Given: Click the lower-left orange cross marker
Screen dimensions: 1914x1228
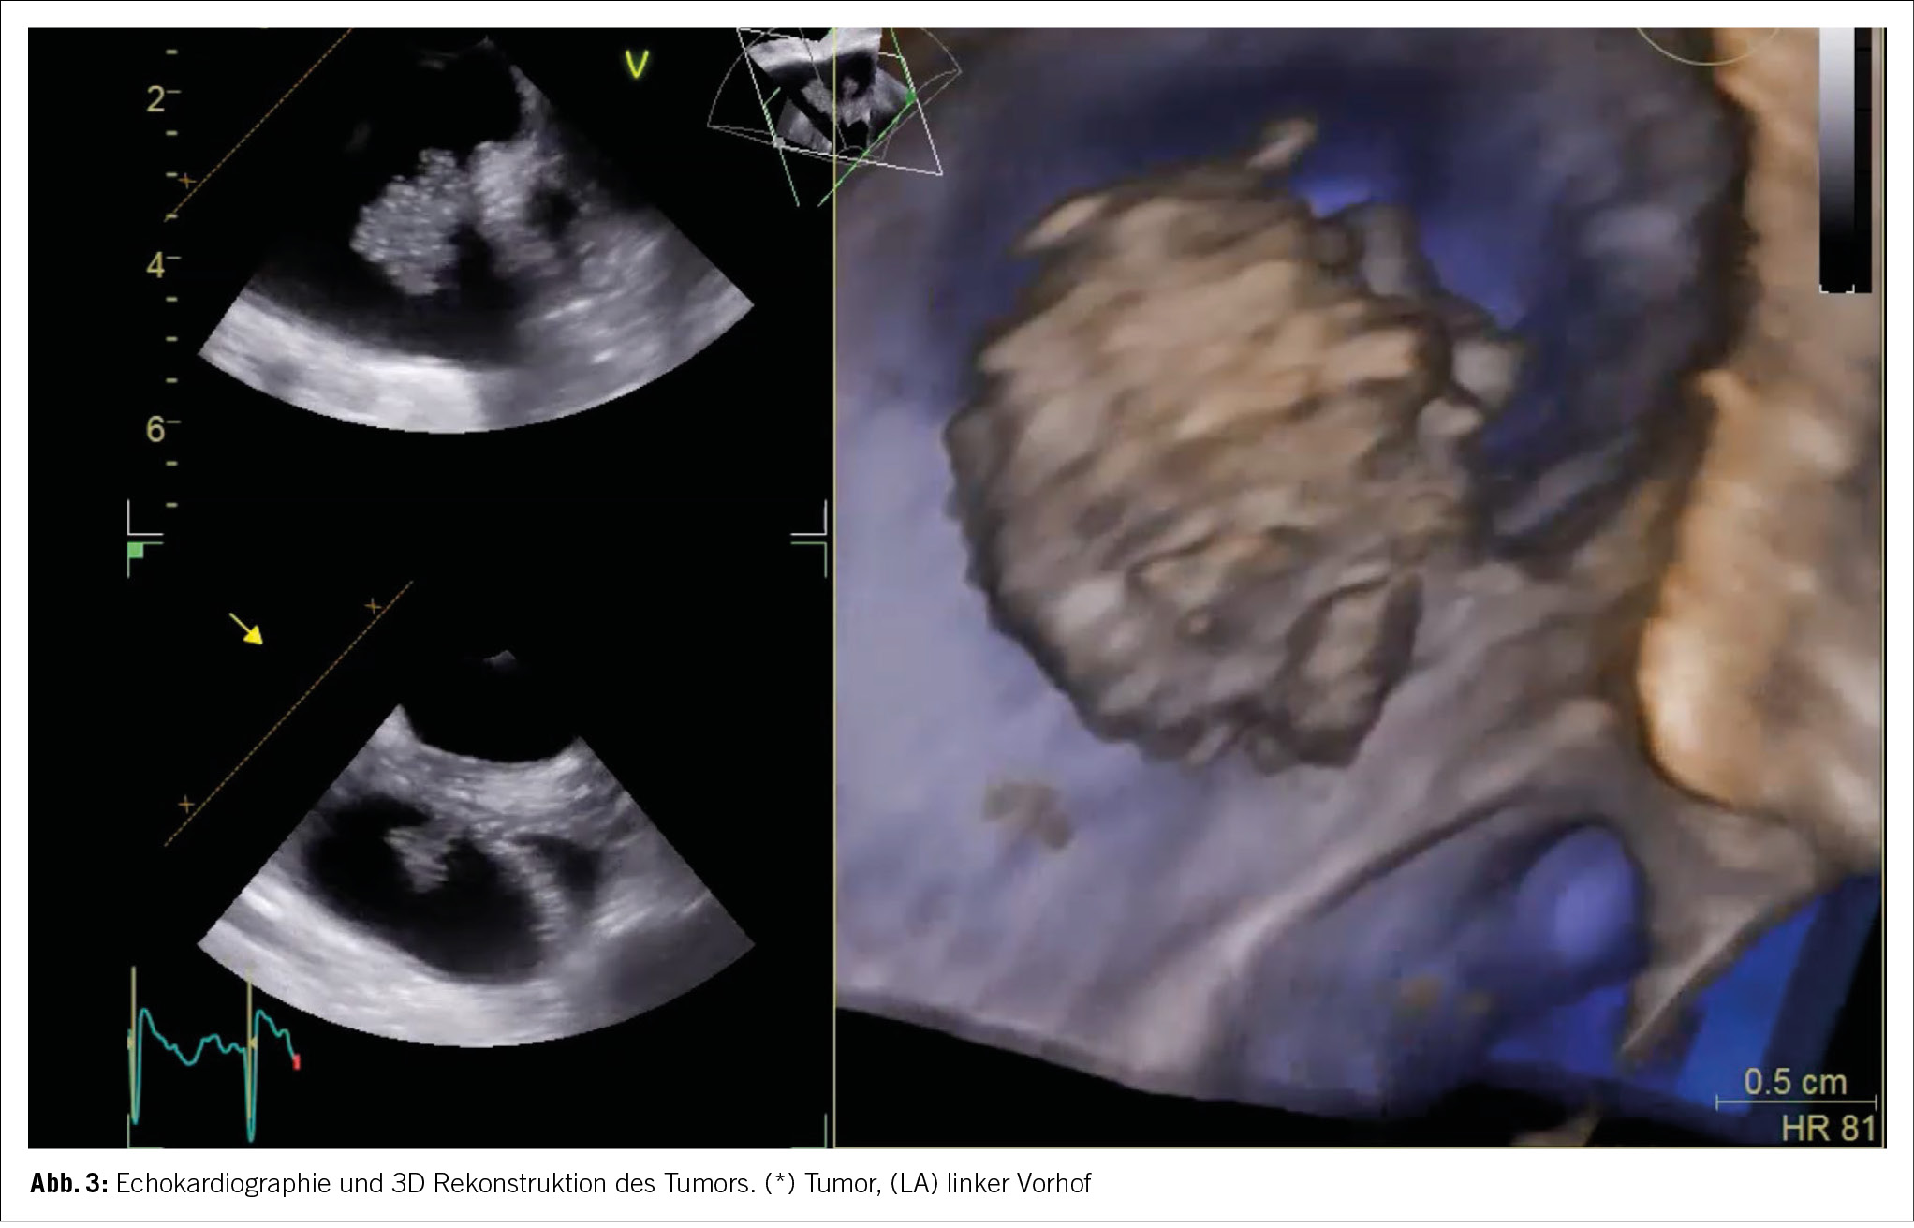Looking at the screenshot, I should tap(186, 804).
